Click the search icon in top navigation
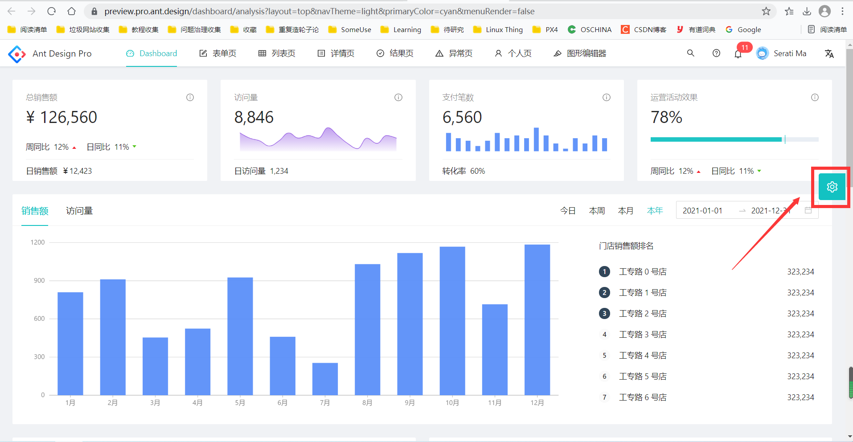Screen dimensions: 853x442 point(690,53)
